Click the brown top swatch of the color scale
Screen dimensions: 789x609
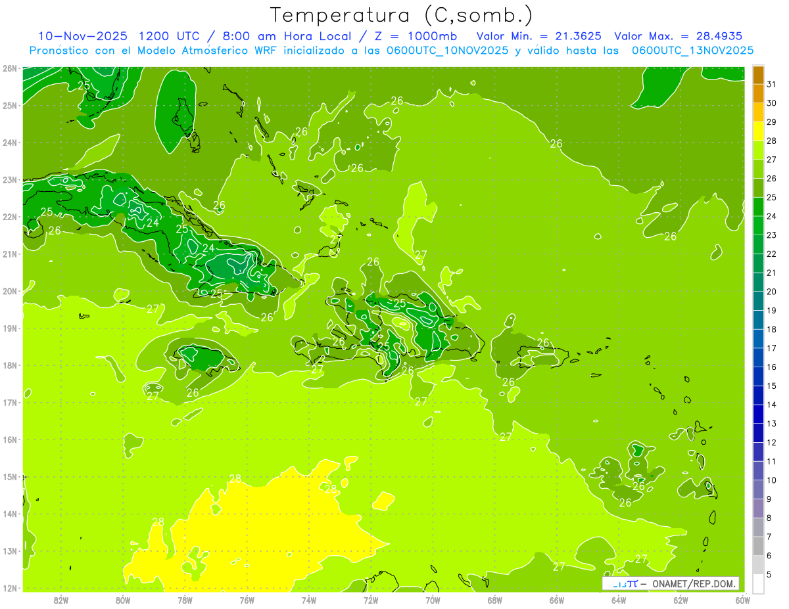pos(758,75)
